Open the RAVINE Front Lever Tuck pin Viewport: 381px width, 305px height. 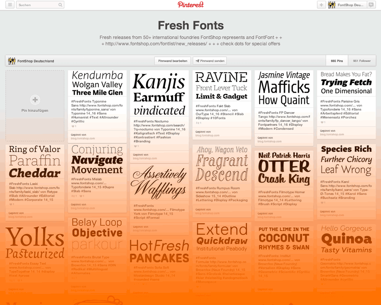pyautogui.click(x=222, y=86)
